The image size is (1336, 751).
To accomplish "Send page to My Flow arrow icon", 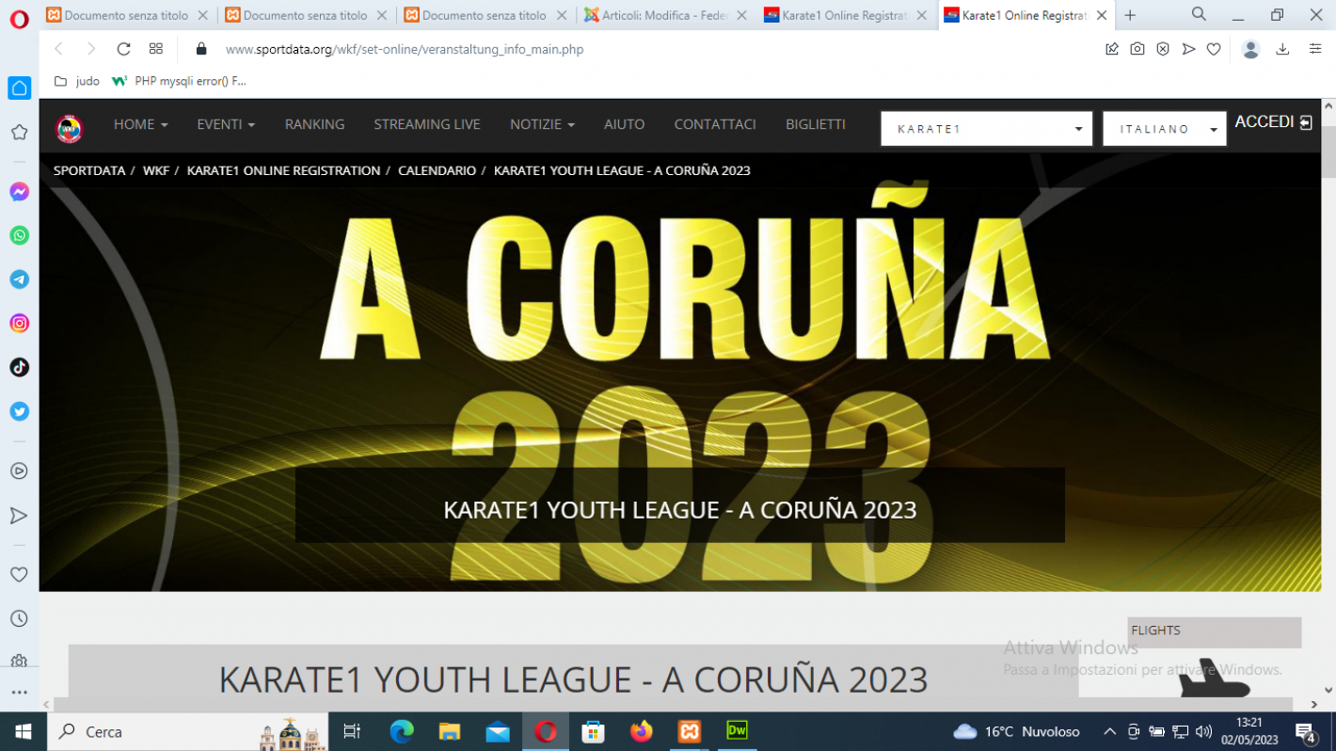I will [x=1188, y=49].
